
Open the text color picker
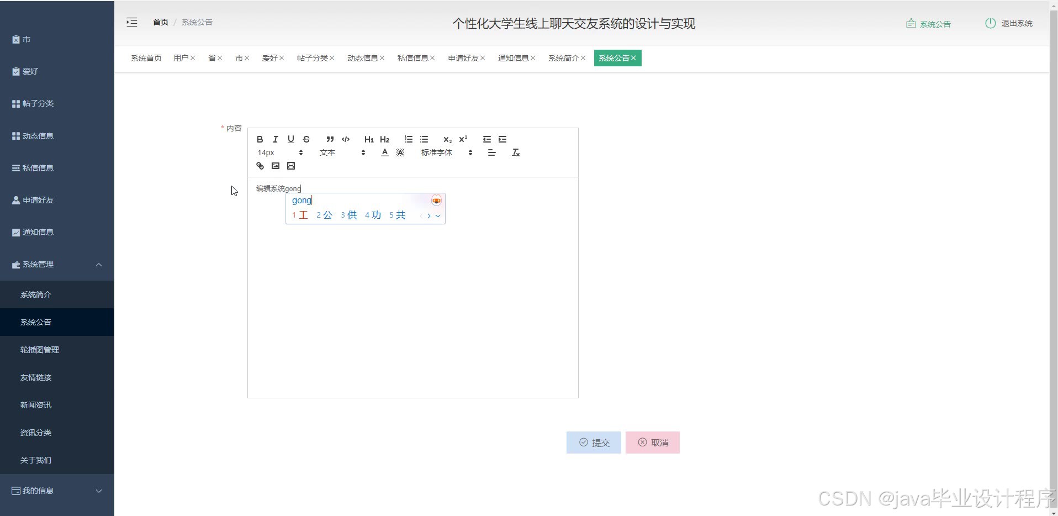[385, 152]
